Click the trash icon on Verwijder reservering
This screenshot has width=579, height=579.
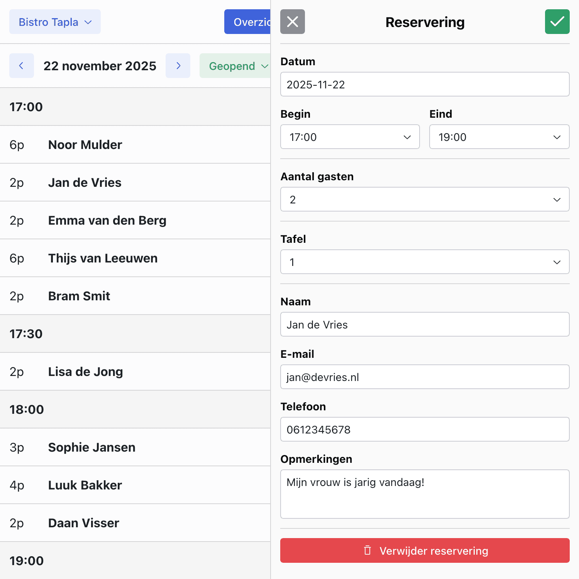point(367,551)
